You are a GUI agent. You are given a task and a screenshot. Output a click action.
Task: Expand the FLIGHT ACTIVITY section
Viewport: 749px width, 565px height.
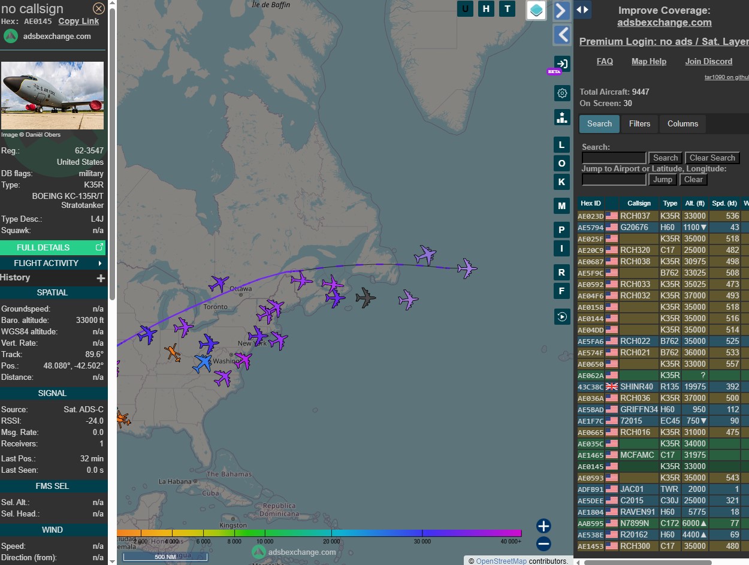tap(53, 263)
